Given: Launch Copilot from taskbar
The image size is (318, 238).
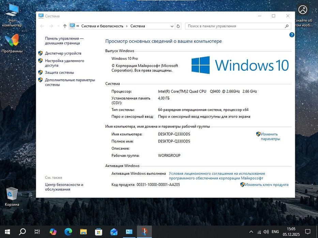Looking at the screenshot, I should (x=53, y=232).
